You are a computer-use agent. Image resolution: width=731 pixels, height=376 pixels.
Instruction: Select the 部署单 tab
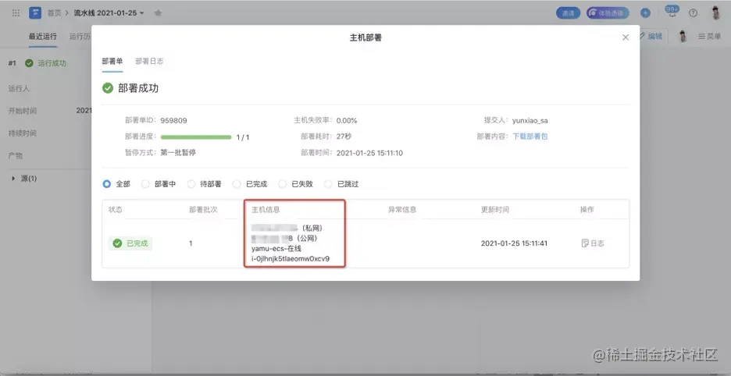coord(112,61)
